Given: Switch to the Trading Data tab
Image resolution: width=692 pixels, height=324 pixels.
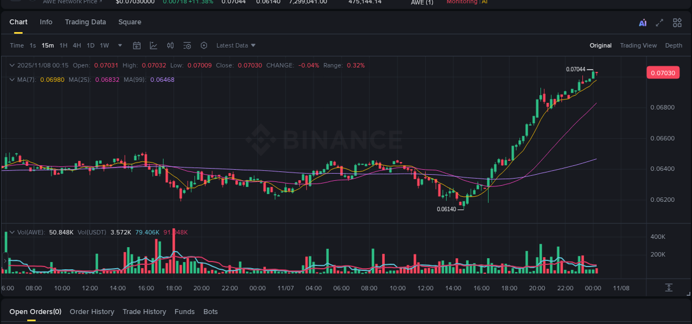Looking at the screenshot, I should coord(85,22).
